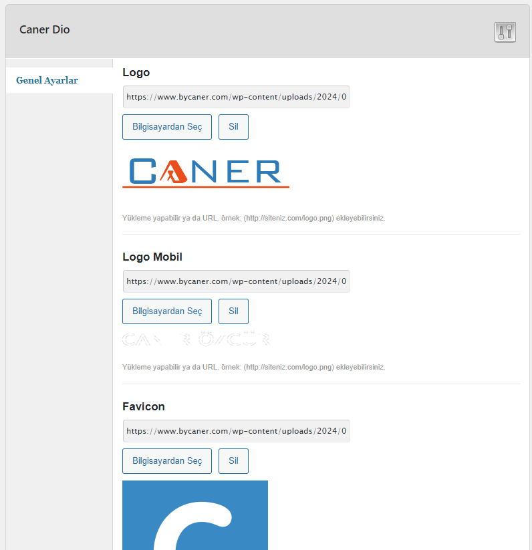This screenshot has width=532, height=550.
Task: Click the faint mobile logo preview image
Action: click(196, 339)
